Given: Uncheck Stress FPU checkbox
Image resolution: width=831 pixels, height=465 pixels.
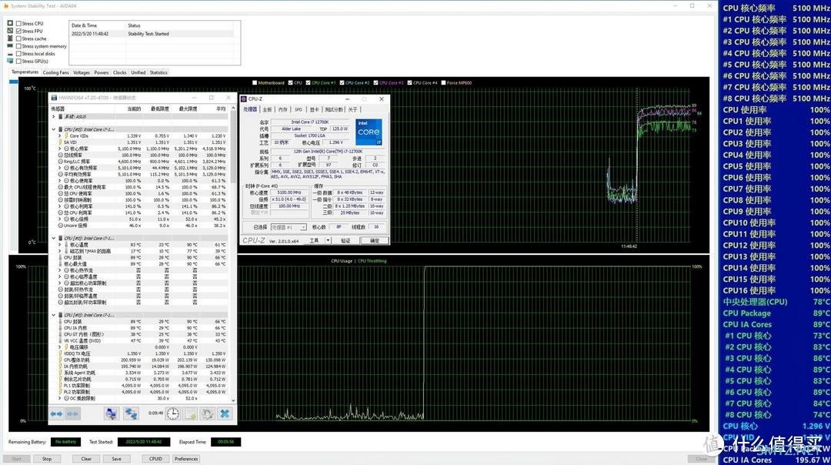Looking at the screenshot, I should (18, 31).
